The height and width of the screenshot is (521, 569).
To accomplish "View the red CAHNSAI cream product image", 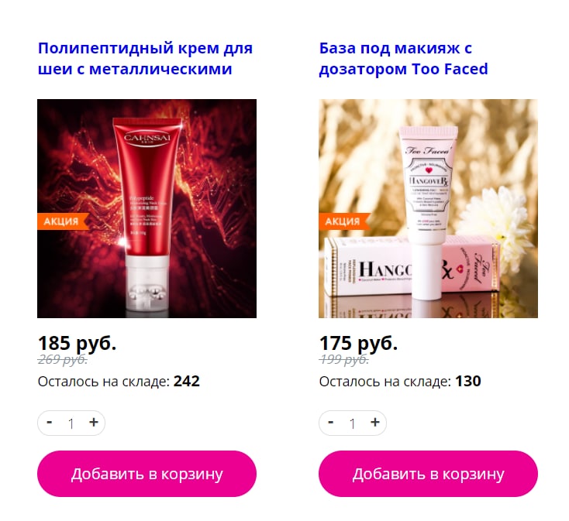I will 147,209.
